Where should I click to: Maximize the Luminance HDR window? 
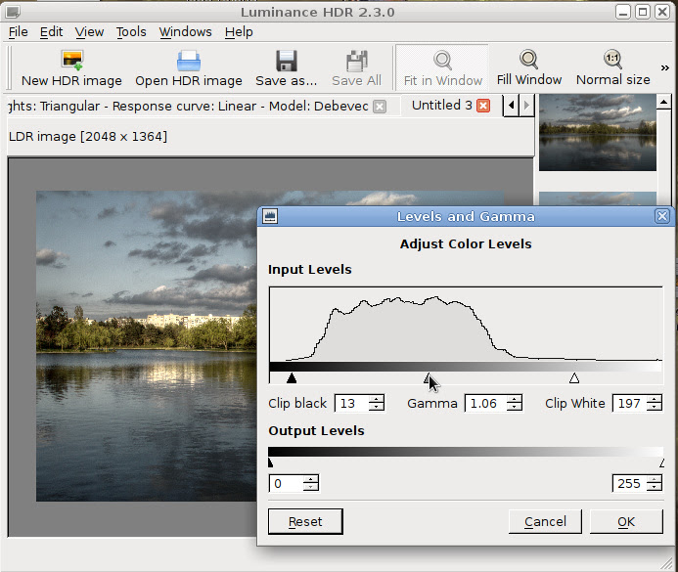[x=643, y=12]
